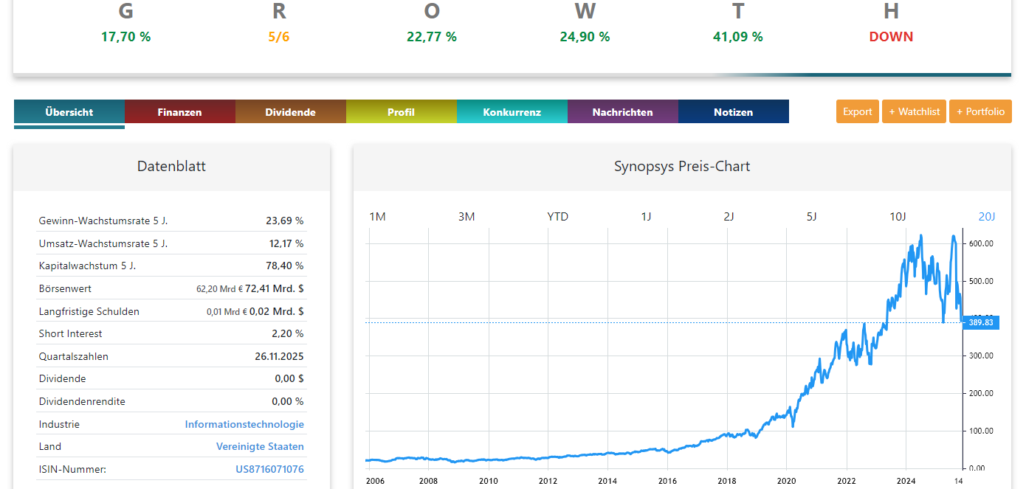Image resolution: width=1026 pixels, height=489 pixels.
Task: Set the price chart to 1M range
Action: pos(376,217)
